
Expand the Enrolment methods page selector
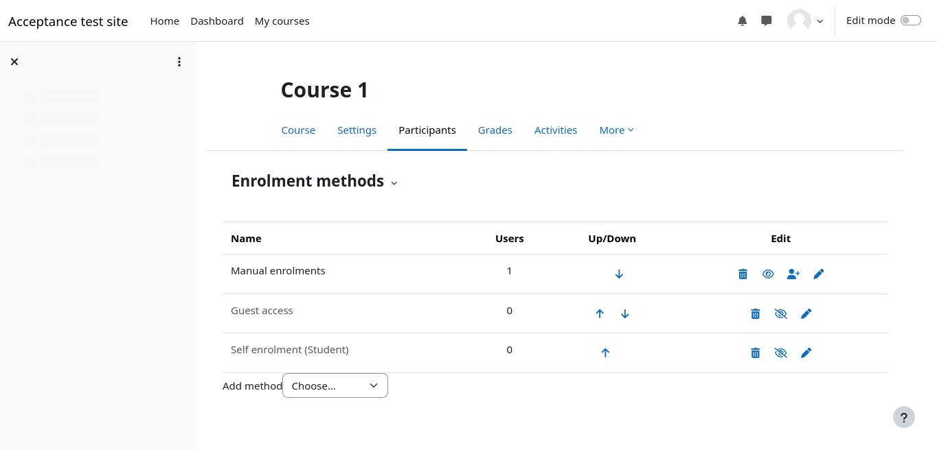pyautogui.click(x=394, y=182)
